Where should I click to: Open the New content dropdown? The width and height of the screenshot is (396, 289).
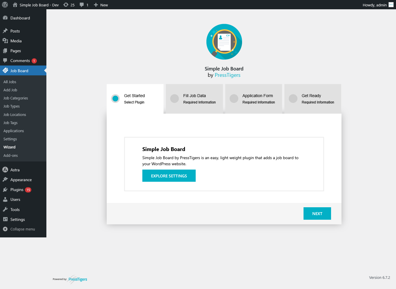(x=101, y=5)
